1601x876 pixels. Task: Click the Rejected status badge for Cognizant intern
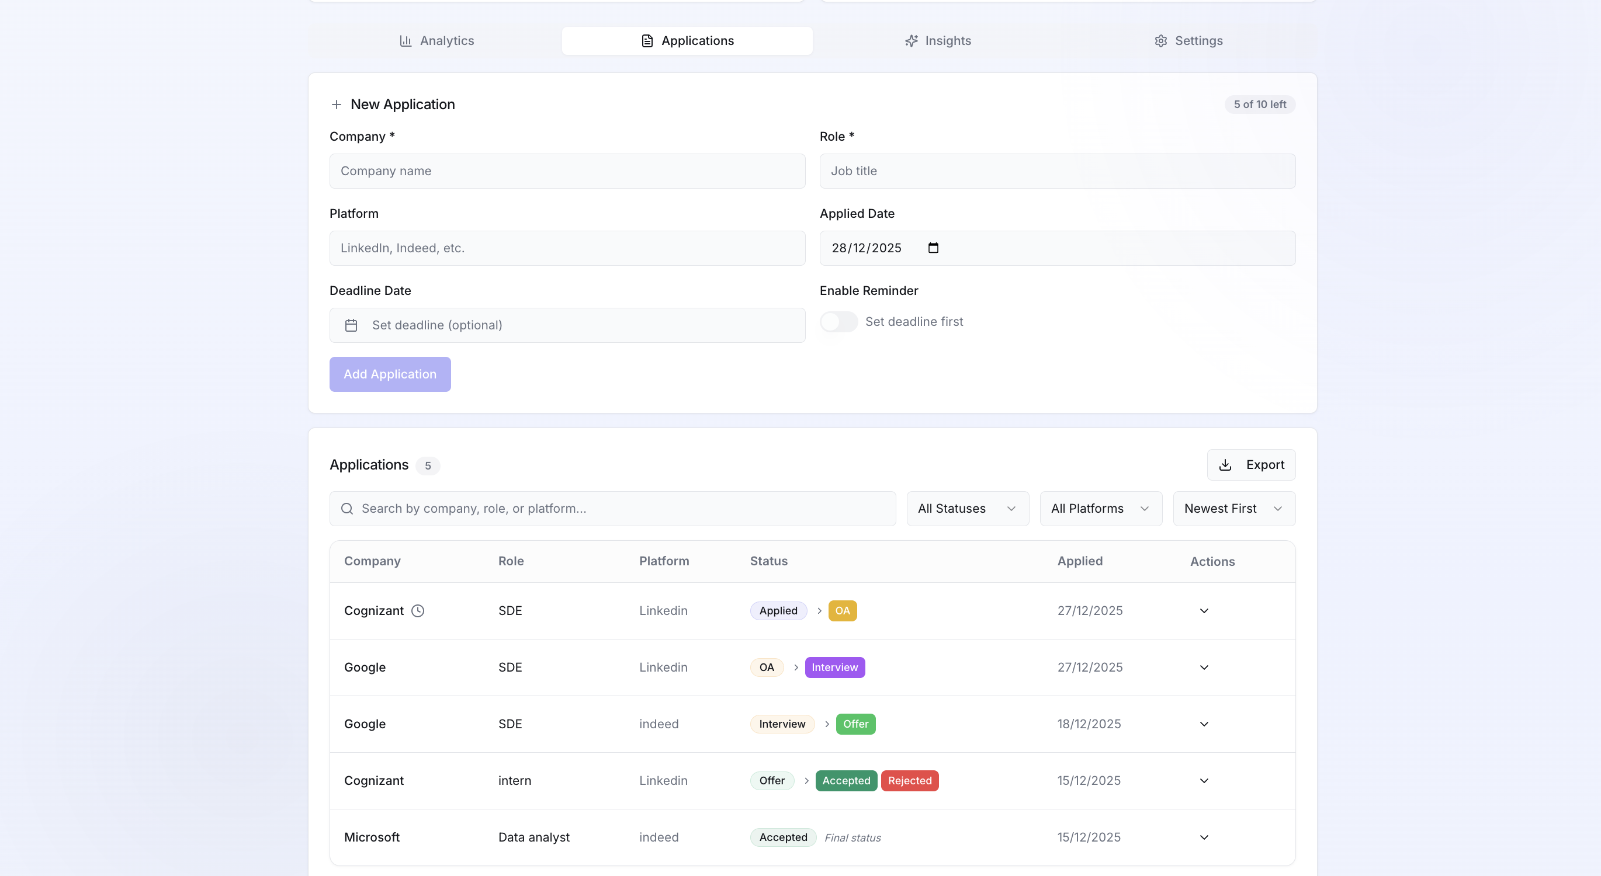point(909,780)
